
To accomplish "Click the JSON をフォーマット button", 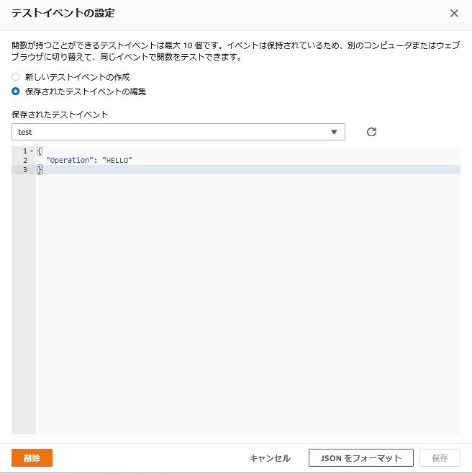I will pyautogui.click(x=361, y=457).
